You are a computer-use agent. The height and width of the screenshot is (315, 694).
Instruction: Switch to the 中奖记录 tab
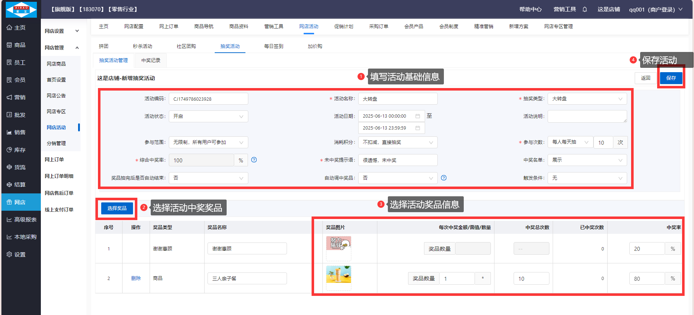click(151, 60)
